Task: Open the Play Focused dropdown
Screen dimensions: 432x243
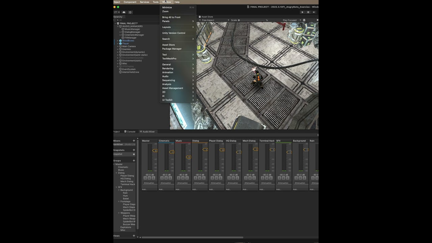Action: pyautogui.click(x=292, y=20)
